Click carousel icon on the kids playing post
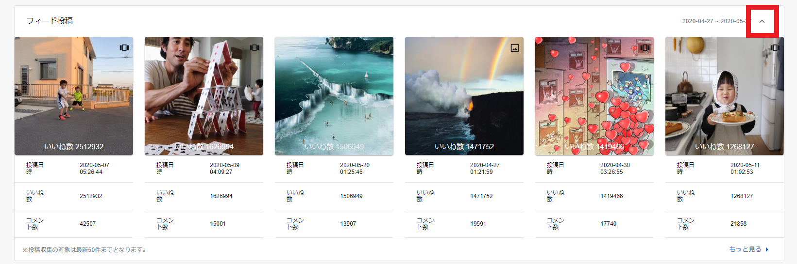This screenshot has width=797, height=264. 124,47
